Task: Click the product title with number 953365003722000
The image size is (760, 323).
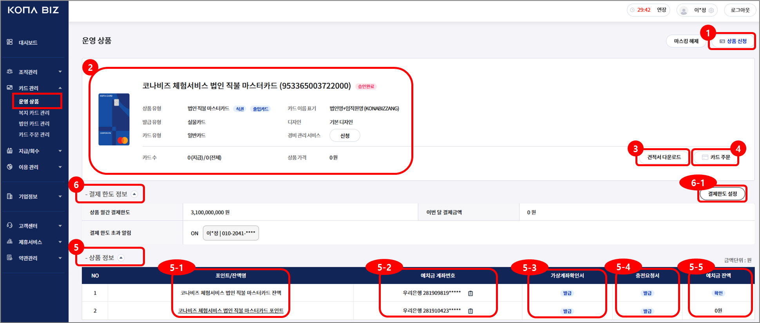Action: (x=246, y=86)
